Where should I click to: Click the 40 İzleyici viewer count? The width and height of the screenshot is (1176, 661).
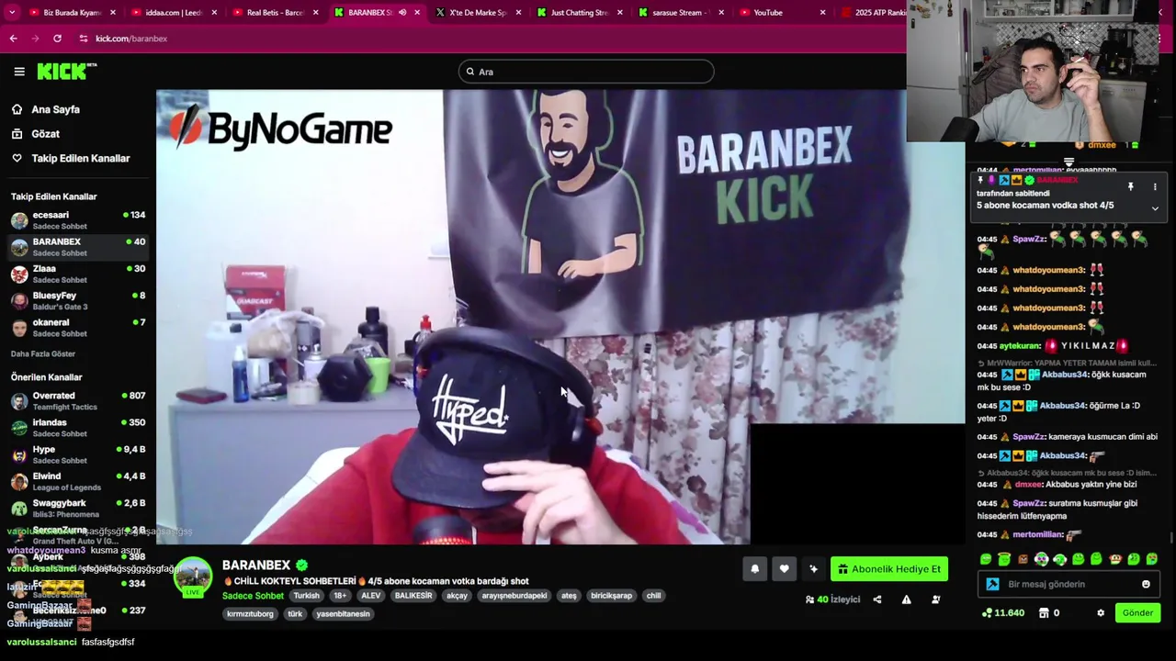point(832,599)
